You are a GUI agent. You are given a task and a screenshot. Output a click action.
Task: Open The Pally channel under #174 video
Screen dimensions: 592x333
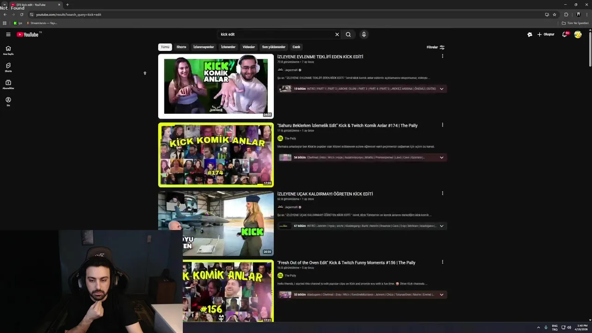290,138
